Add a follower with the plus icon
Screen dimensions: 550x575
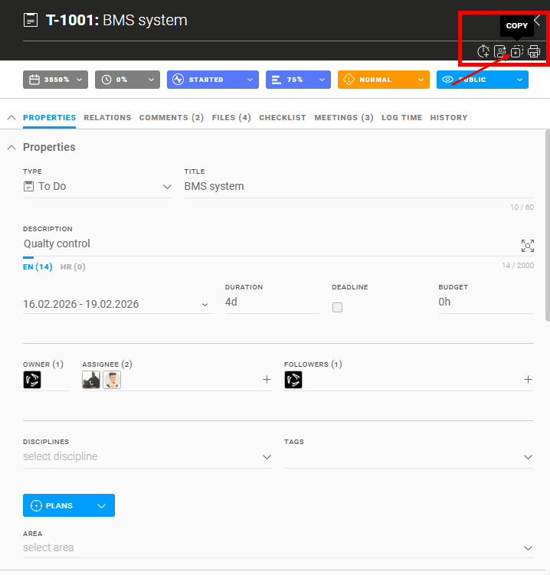coord(528,380)
